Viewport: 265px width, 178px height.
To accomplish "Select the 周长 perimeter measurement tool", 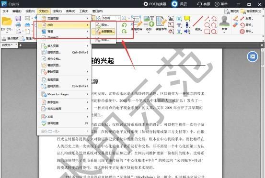I will coord(246,25).
